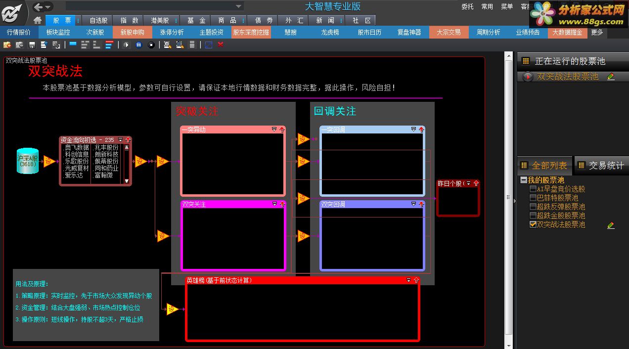Click the red and blue align bars icon
The image size is (629, 349).
click(109, 45)
